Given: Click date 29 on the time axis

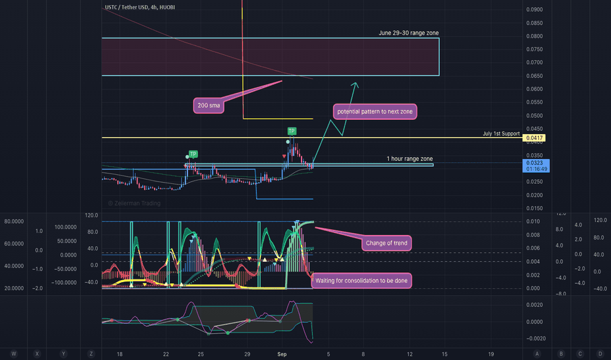Looking at the screenshot, I should click(247, 354).
